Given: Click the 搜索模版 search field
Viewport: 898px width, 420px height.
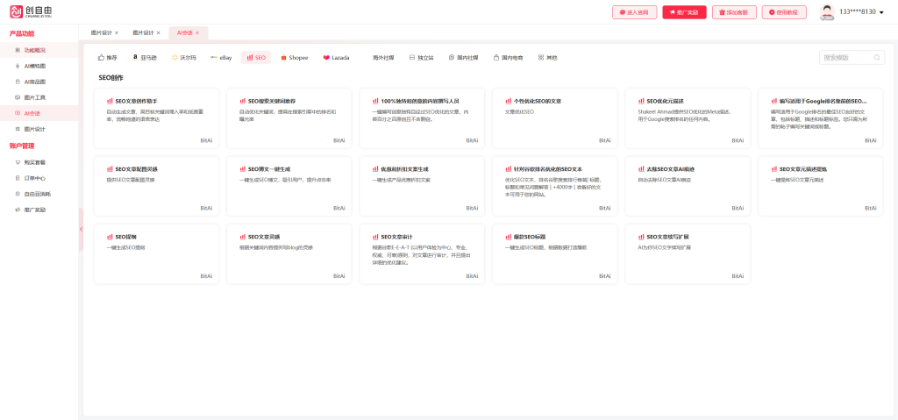Looking at the screenshot, I should click(x=845, y=57).
